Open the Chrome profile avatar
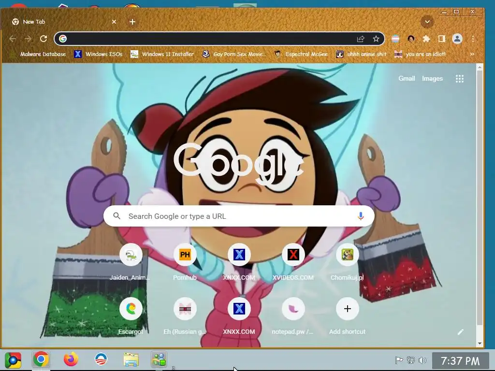 click(457, 39)
